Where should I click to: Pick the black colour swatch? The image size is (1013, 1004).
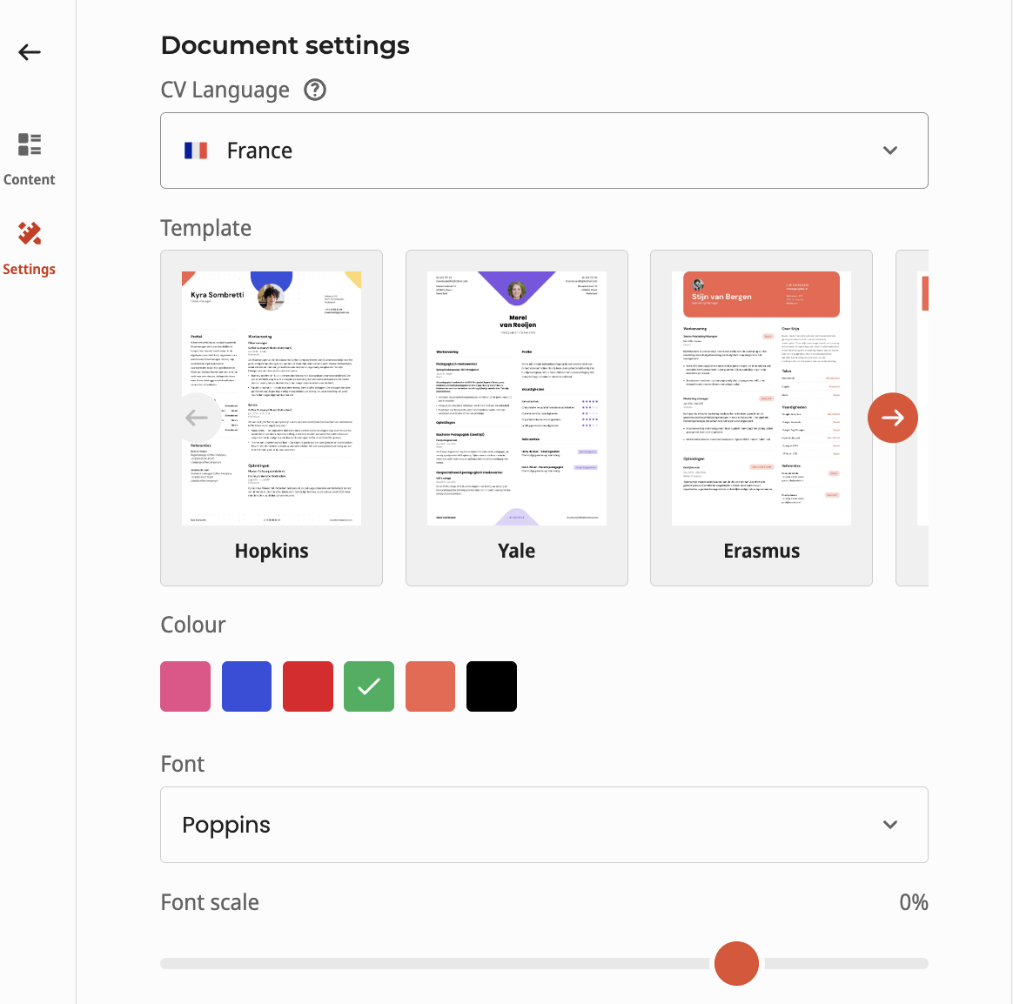point(492,686)
